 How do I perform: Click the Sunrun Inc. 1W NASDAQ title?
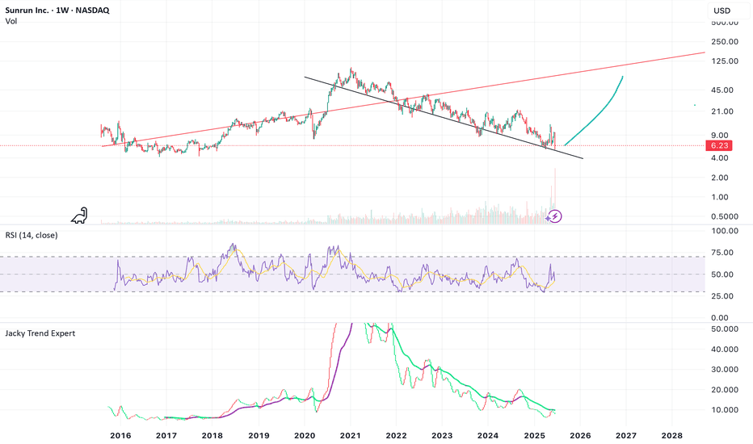(x=57, y=10)
